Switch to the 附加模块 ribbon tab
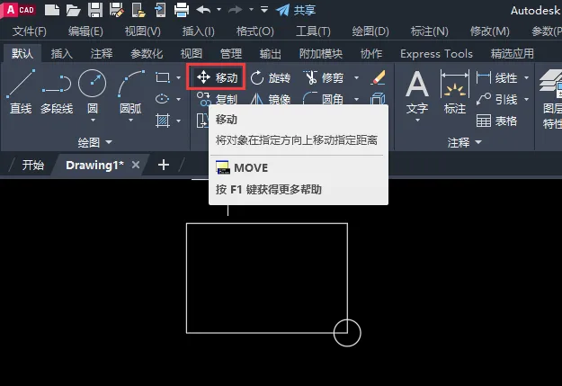This screenshot has width=562, height=386. pos(321,54)
